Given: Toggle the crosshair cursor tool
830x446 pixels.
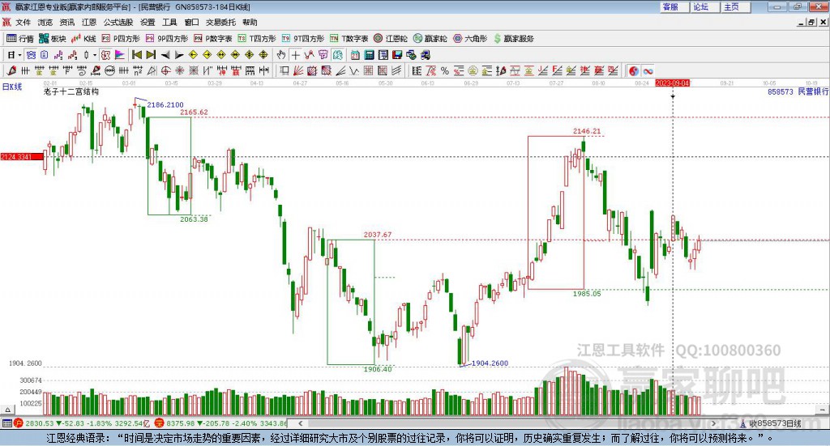Looking at the screenshot, I should click(x=296, y=55).
